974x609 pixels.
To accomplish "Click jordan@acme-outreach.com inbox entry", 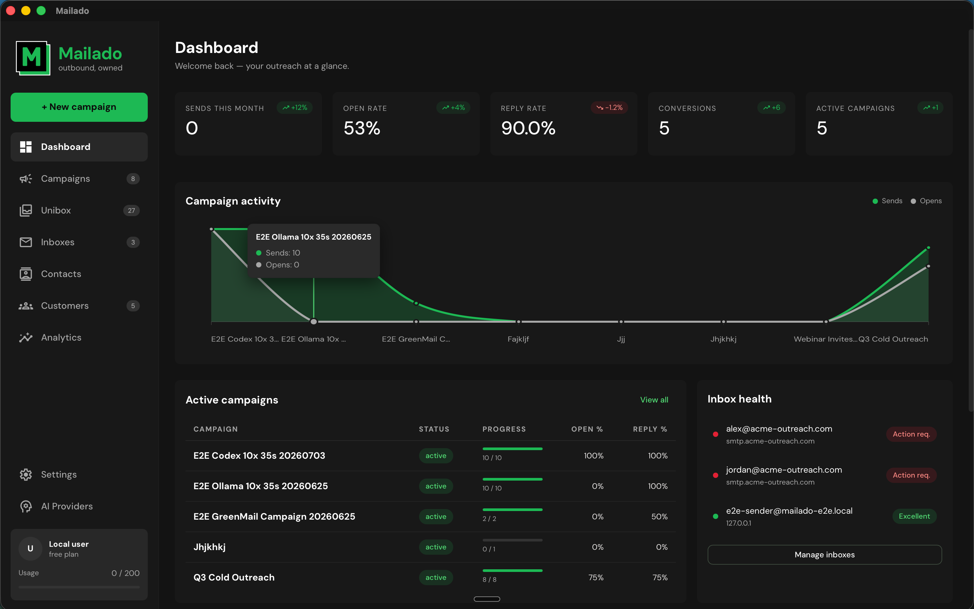I will coord(825,475).
